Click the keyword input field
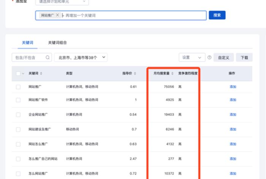Image resolution: width=266 pixels, height=179 pixels. [121, 16]
